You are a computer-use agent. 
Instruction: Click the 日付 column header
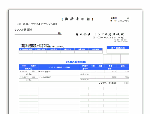24,66
